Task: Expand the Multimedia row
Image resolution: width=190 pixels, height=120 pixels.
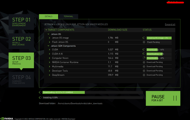Action: coord(49,67)
